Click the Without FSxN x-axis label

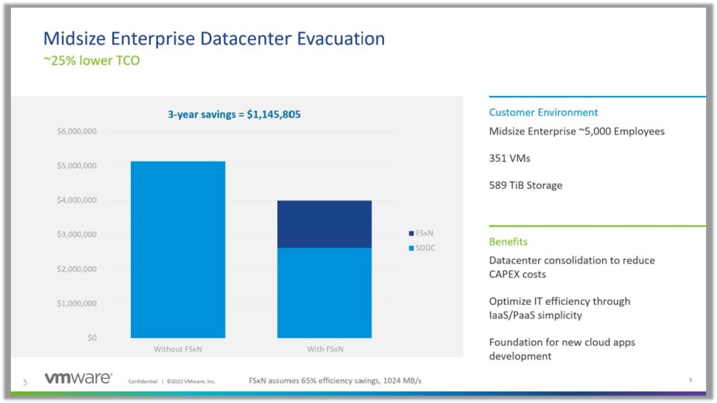click(x=178, y=350)
